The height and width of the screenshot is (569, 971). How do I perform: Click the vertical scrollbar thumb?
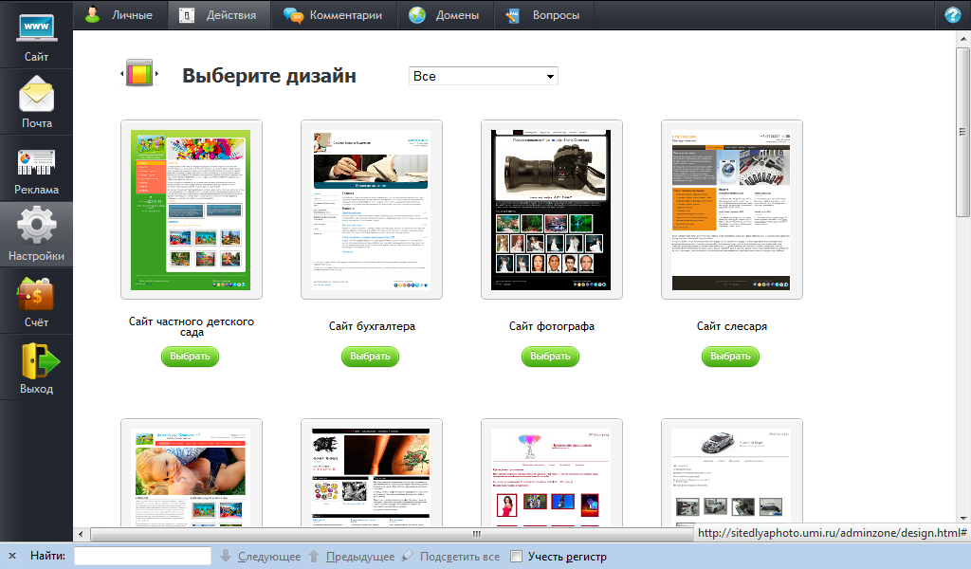(x=963, y=132)
